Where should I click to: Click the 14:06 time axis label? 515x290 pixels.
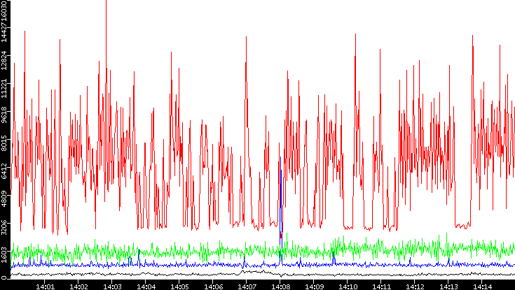coord(212,286)
